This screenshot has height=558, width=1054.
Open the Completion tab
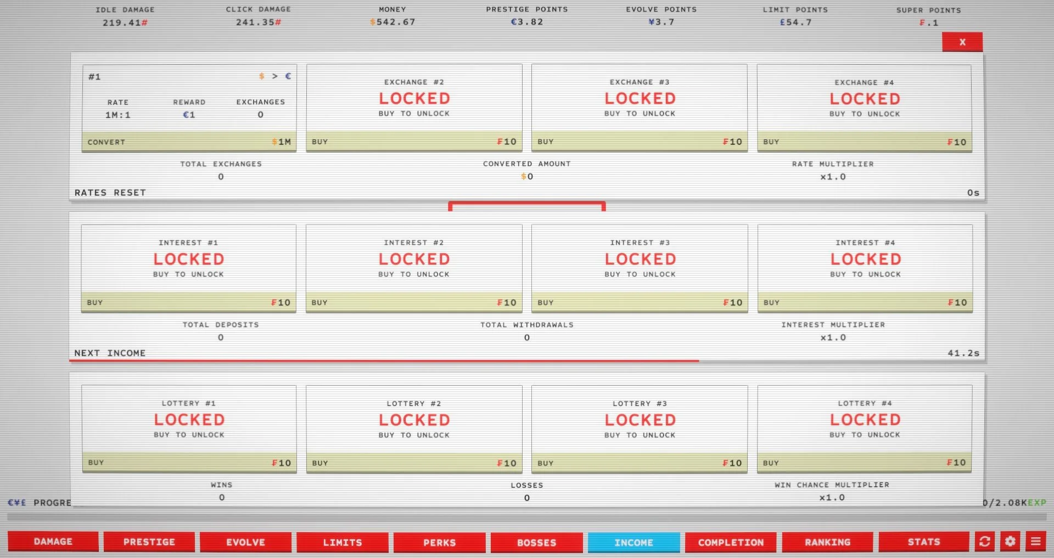tap(731, 542)
